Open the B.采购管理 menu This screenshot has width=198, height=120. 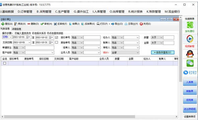tap(44, 12)
